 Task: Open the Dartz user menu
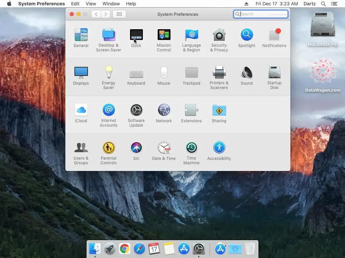pyautogui.click(x=310, y=4)
